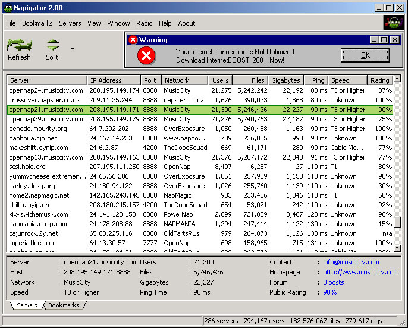Select server crossover.napster.co.nz
This screenshot has width=408, height=328.
tap(200, 100)
